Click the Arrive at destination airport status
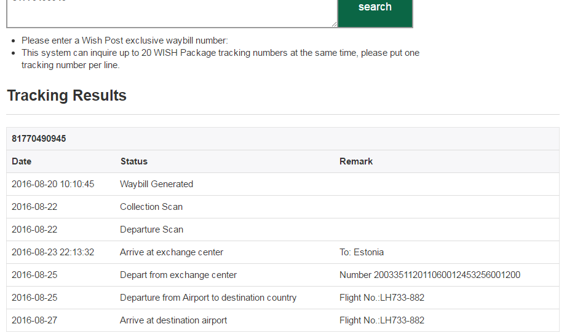The image size is (567, 332). pyautogui.click(x=173, y=320)
